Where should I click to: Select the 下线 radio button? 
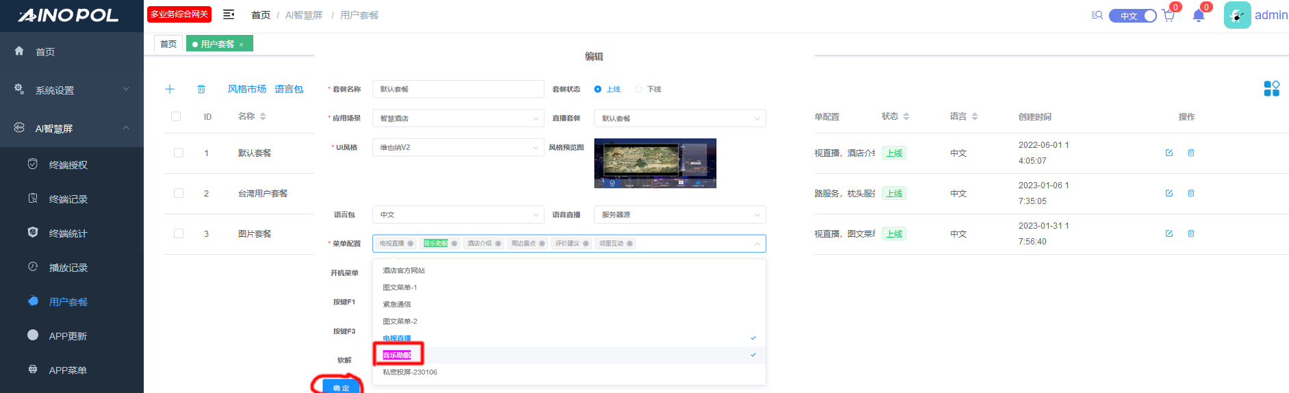(639, 89)
